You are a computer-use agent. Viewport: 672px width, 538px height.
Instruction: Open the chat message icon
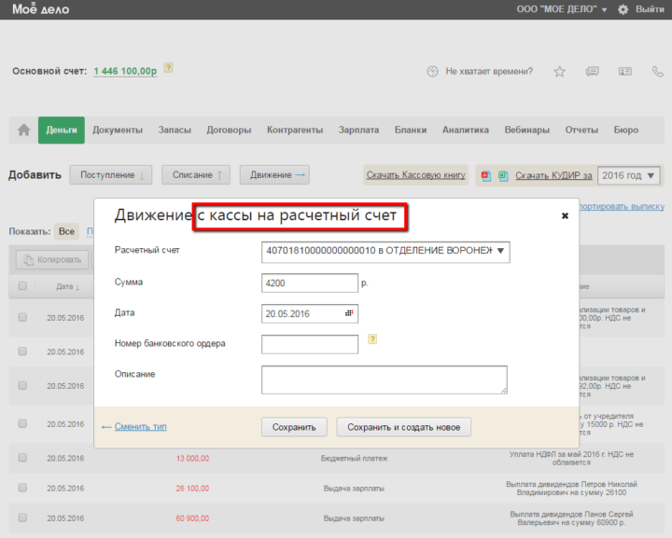[x=592, y=72]
